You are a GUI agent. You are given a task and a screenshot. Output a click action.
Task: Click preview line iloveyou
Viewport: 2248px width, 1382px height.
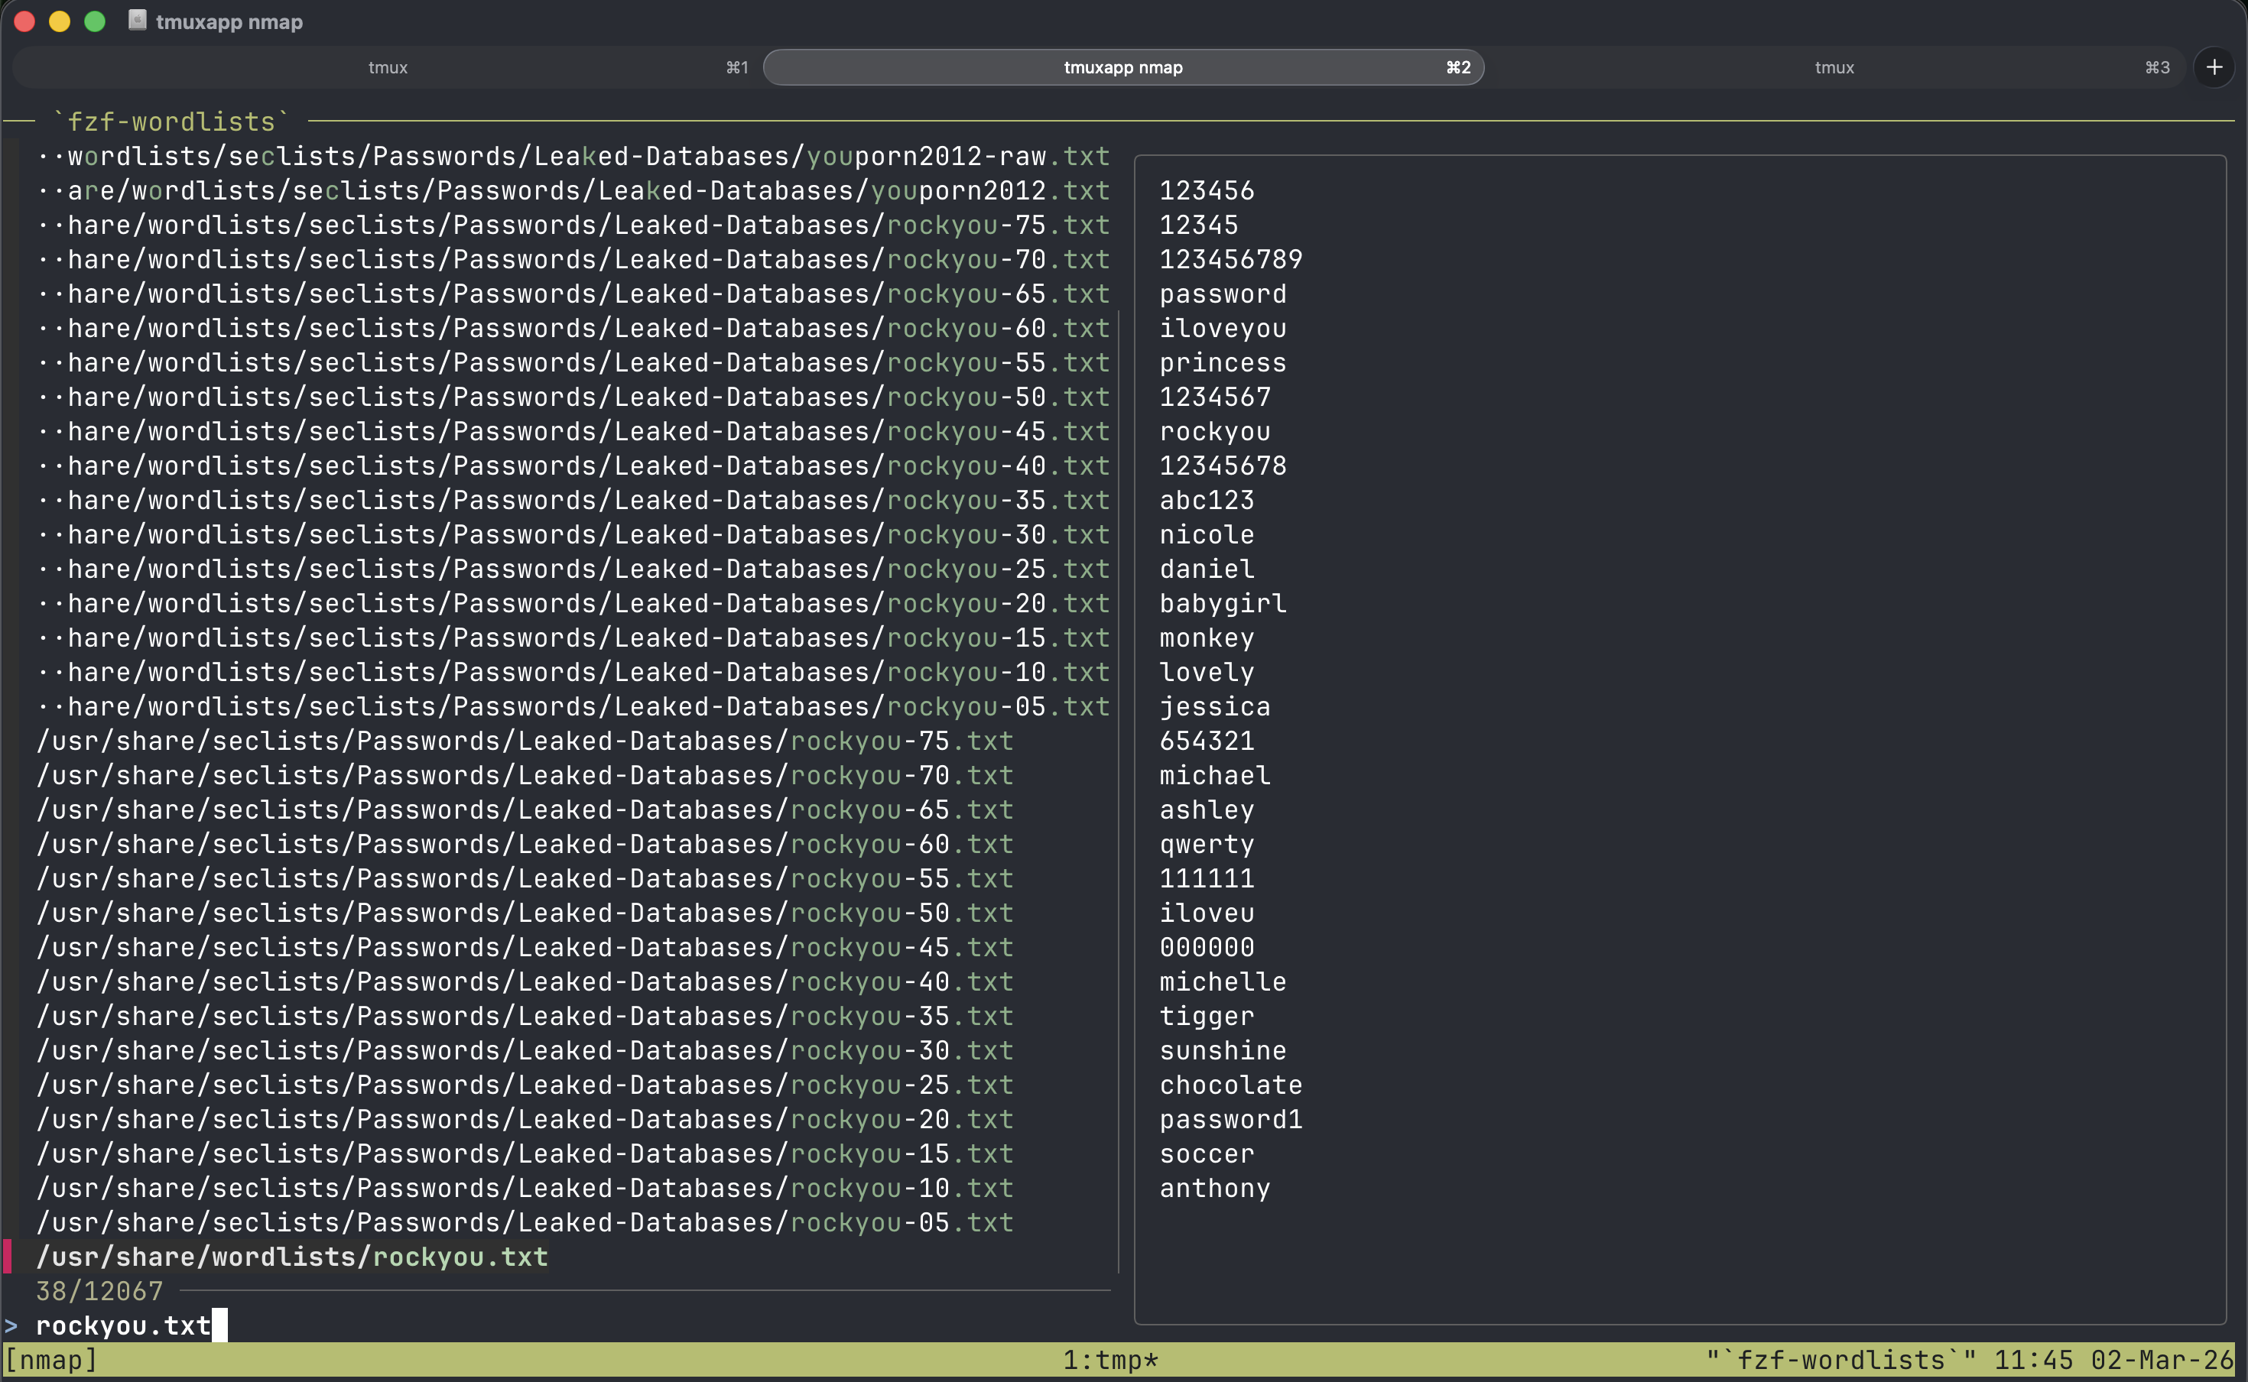point(1223,328)
